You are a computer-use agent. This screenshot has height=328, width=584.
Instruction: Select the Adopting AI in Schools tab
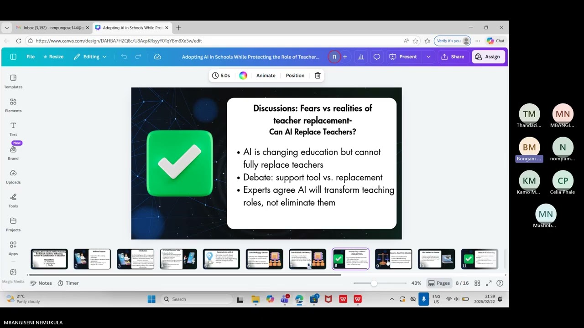[132, 28]
